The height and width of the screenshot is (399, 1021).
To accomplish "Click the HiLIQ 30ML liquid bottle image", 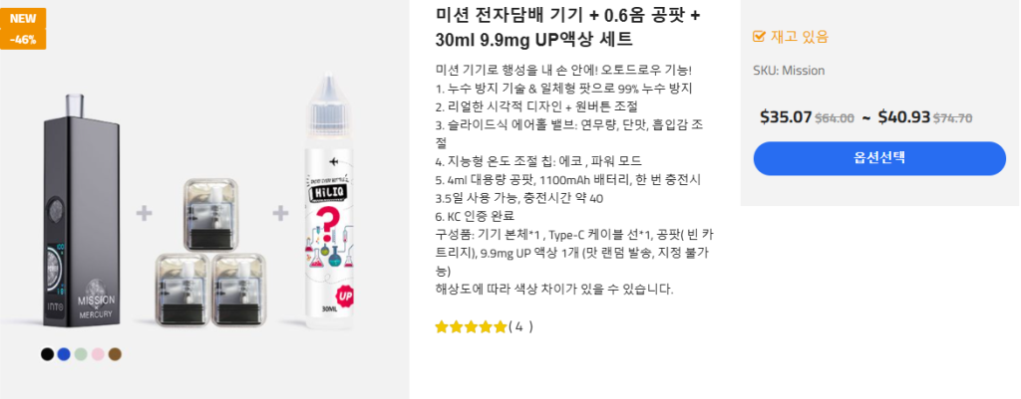I will 331,203.
